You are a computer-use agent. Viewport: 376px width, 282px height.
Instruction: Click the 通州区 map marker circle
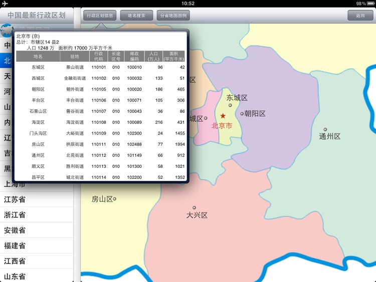pos(325,129)
